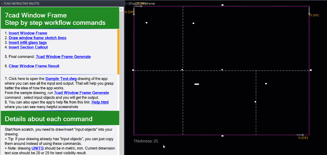
Task: Click the orange palette scrollbar thumb
Action: pos(118,52)
